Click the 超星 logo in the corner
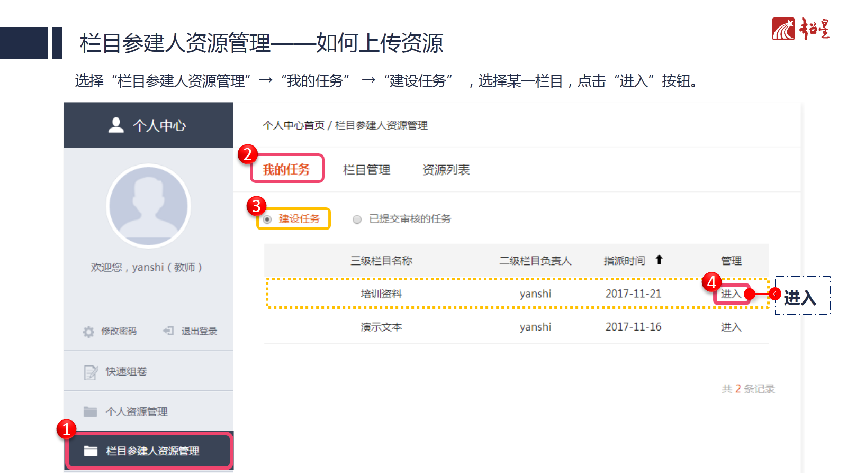This screenshot has height=476, width=847. pos(800,29)
